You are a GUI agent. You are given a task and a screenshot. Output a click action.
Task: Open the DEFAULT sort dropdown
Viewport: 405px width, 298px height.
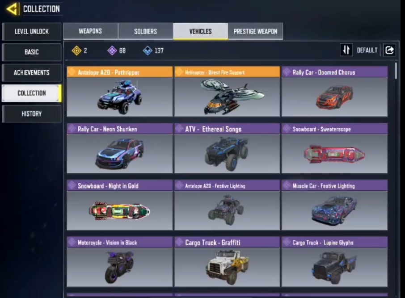click(367, 50)
